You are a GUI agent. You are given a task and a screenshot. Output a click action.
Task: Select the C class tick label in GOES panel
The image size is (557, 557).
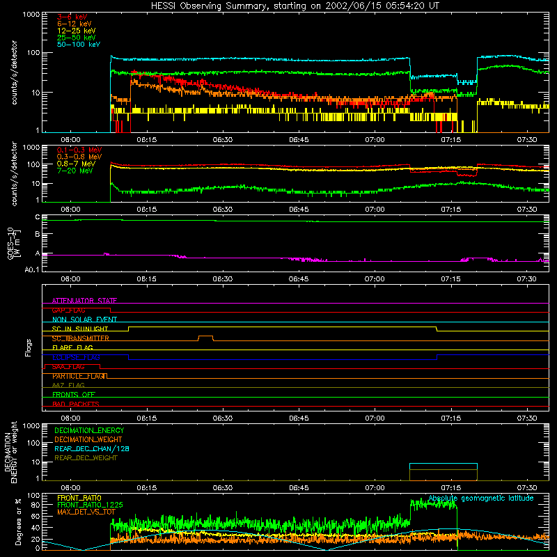pyautogui.click(x=38, y=217)
